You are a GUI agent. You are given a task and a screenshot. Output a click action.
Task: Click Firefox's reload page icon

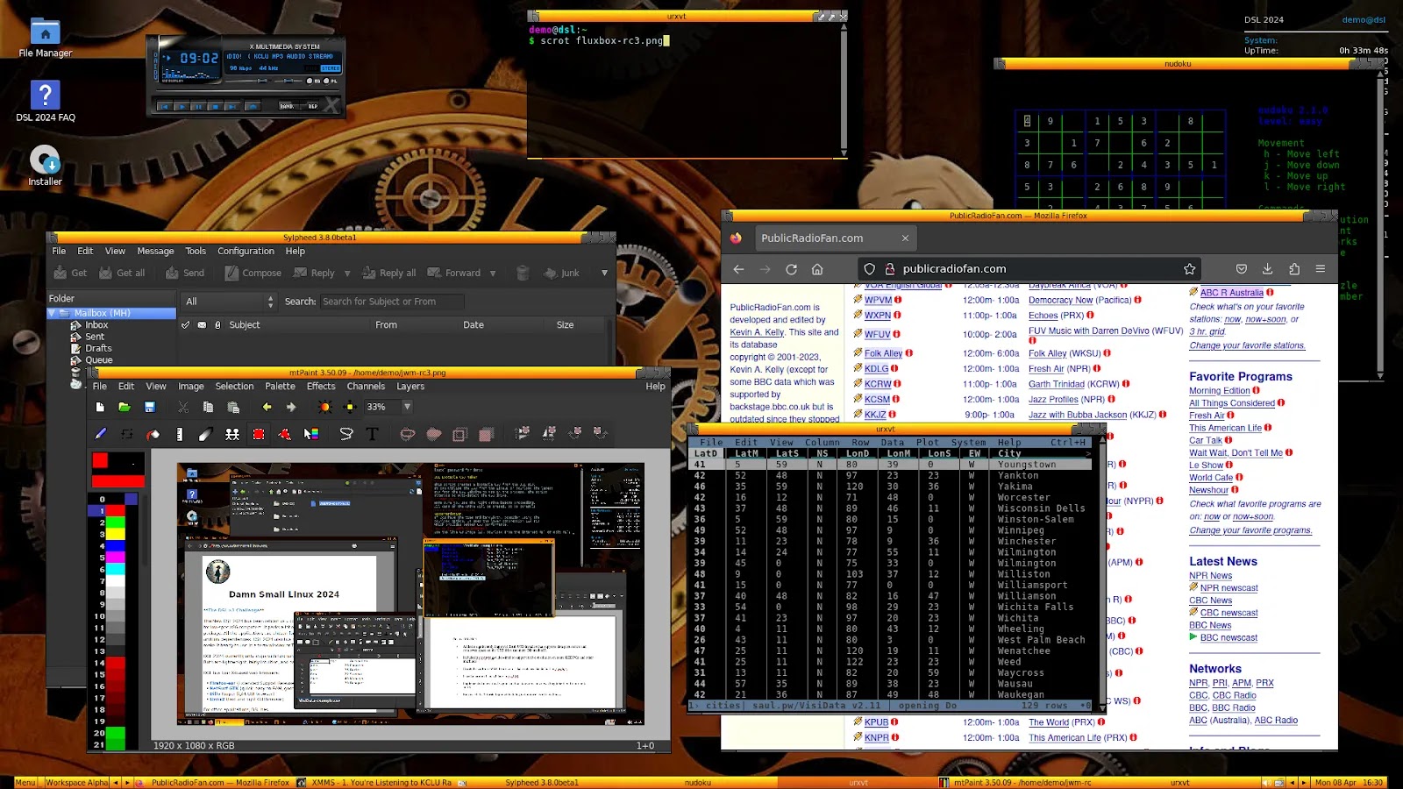[x=791, y=269]
